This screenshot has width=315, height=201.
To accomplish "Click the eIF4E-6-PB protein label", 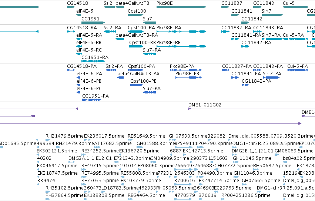I will click(89, 81).
